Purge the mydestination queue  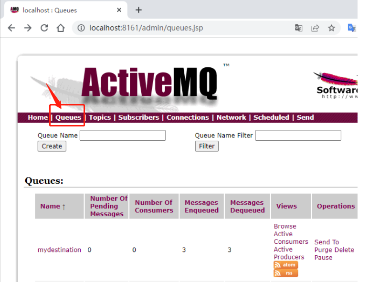[x=323, y=250]
